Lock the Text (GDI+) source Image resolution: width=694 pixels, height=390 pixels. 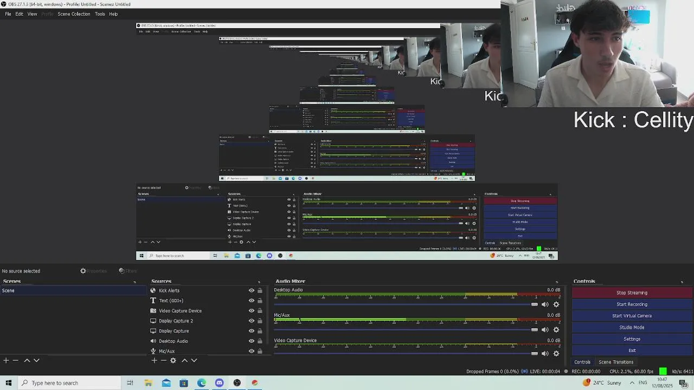[260, 301]
